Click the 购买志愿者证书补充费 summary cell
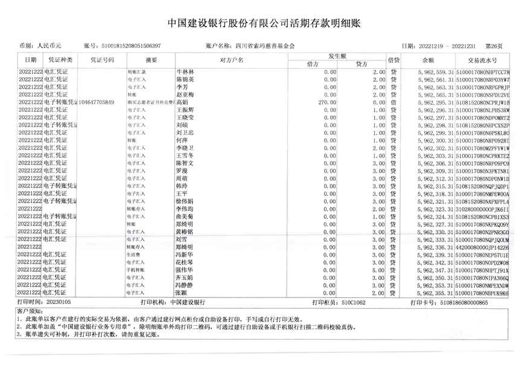Viewport: 519px width, 365px height. click(x=151, y=103)
